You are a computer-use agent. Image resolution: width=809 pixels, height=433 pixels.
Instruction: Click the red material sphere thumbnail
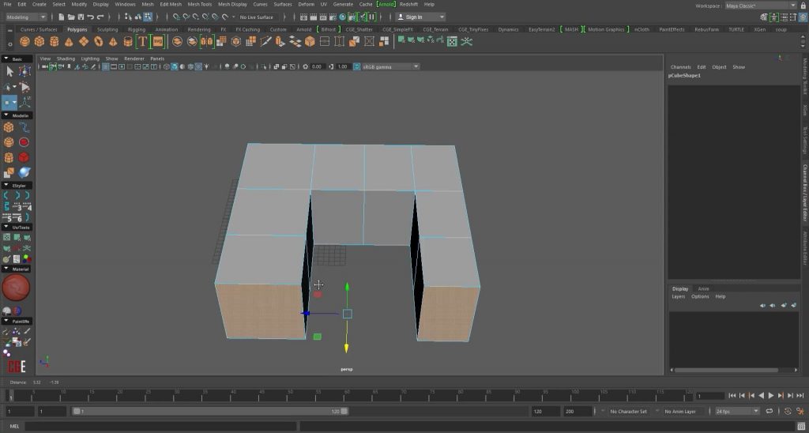coord(16,288)
